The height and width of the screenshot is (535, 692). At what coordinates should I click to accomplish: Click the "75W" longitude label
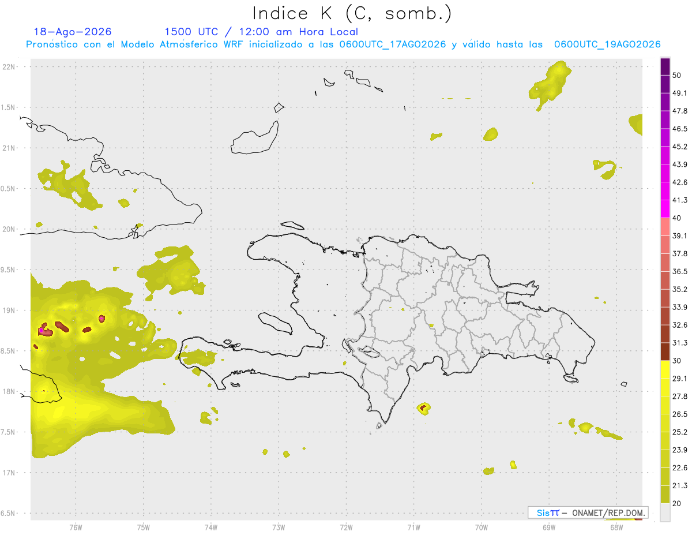pyautogui.click(x=144, y=527)
